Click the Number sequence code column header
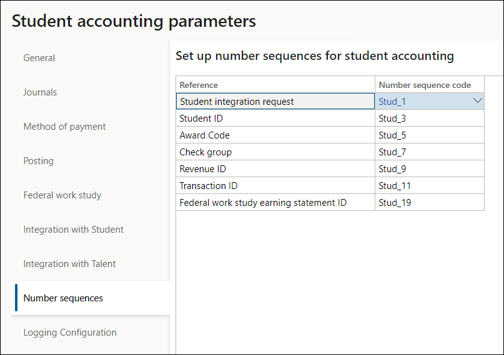 click(425, 85)
